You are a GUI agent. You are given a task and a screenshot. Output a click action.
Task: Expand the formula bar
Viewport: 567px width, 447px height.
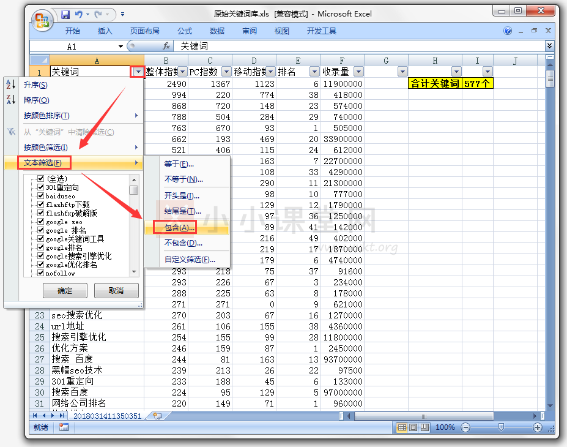[x=549, y=46]
